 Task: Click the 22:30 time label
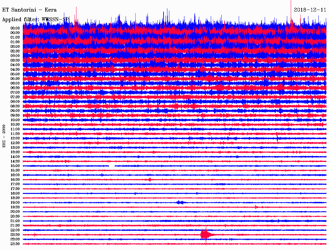15,235
